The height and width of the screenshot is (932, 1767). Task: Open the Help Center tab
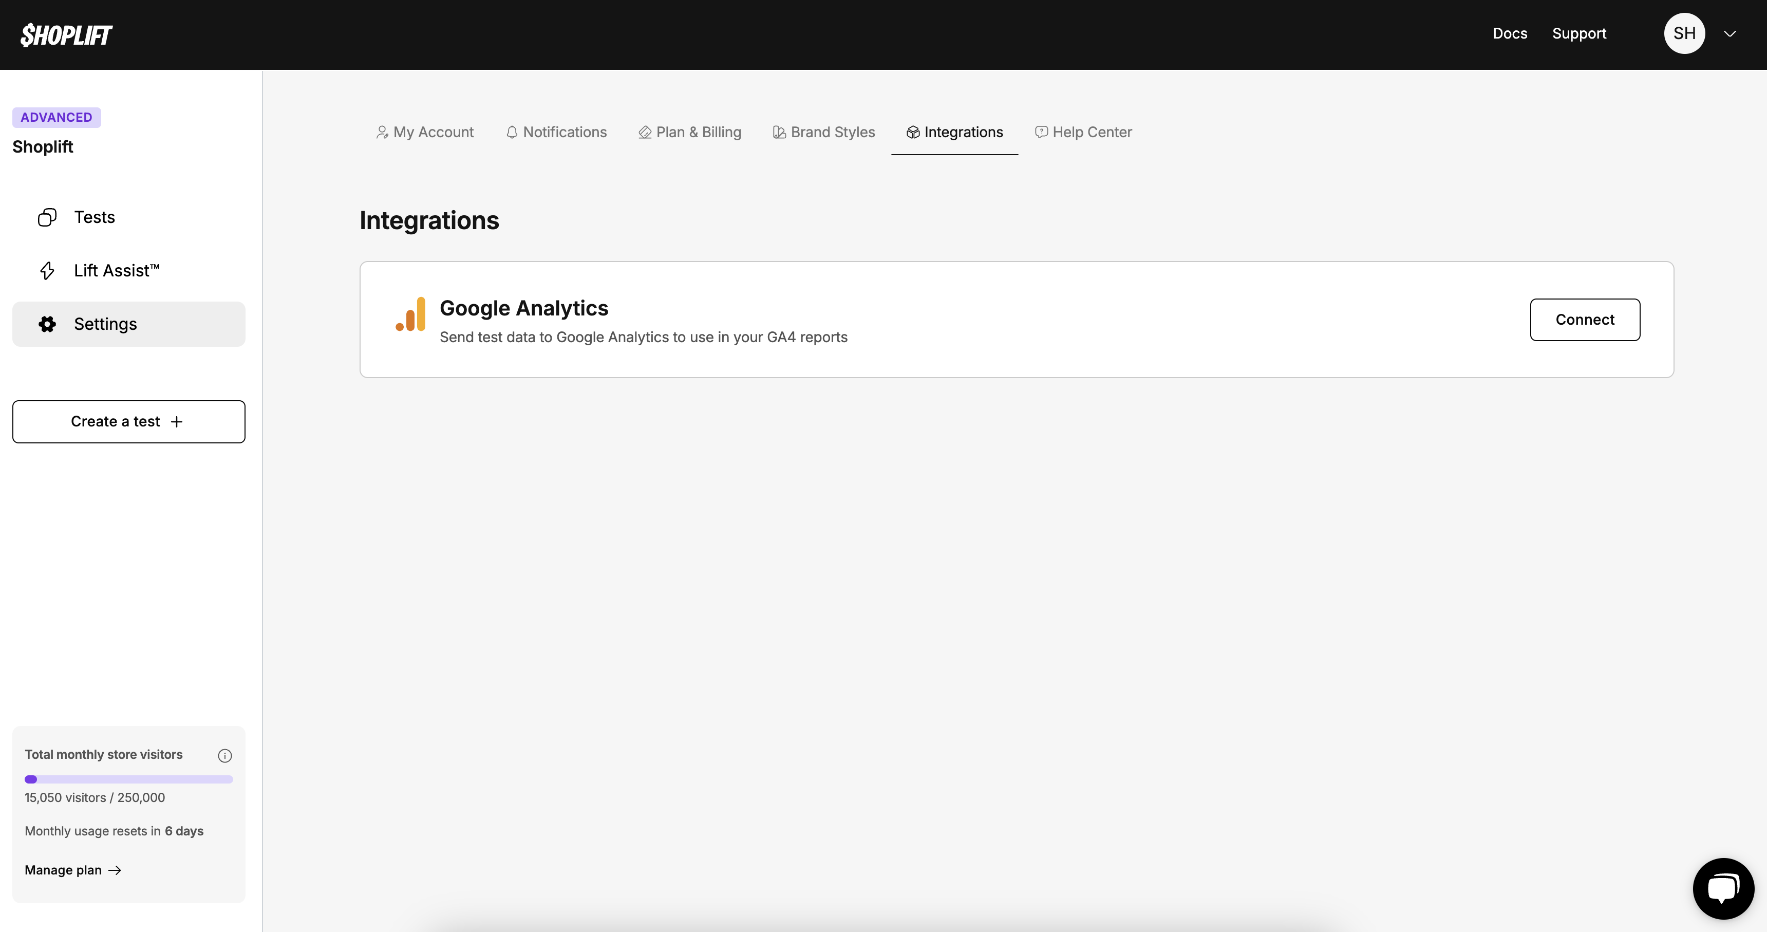pyautogui.click(x=1083, y=132)
